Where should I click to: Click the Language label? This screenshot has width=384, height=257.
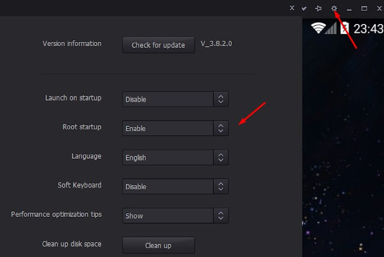(86, 156)
